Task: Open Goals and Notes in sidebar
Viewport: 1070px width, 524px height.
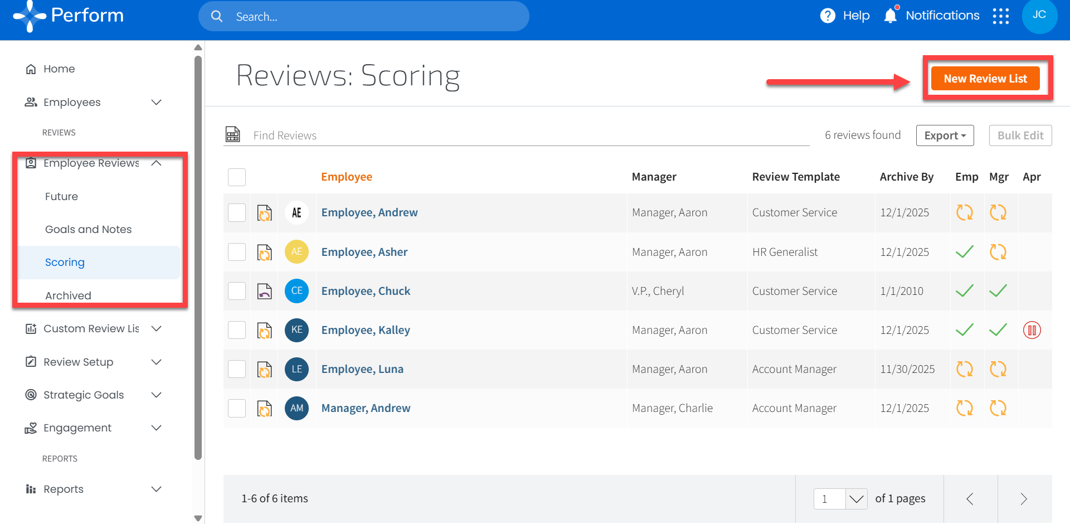Action: (x=88, y=229)
